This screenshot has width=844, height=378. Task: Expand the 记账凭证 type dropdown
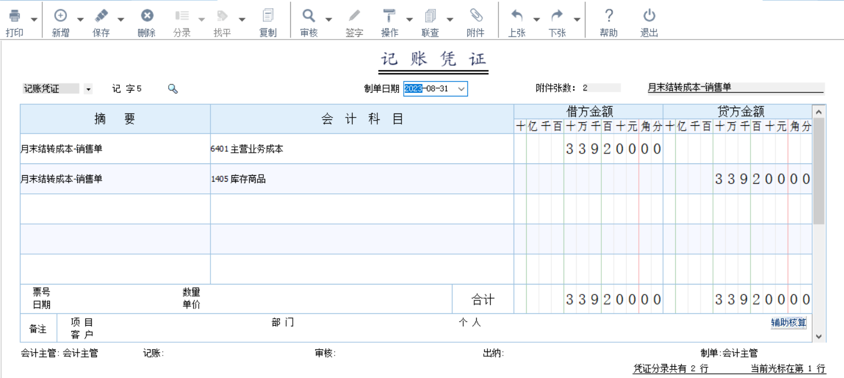click(88, 89)
